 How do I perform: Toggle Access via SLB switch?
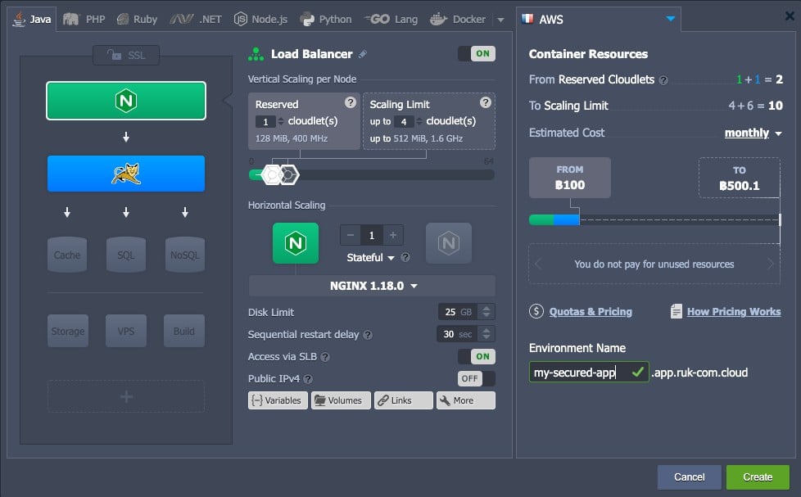click(477, 356)
